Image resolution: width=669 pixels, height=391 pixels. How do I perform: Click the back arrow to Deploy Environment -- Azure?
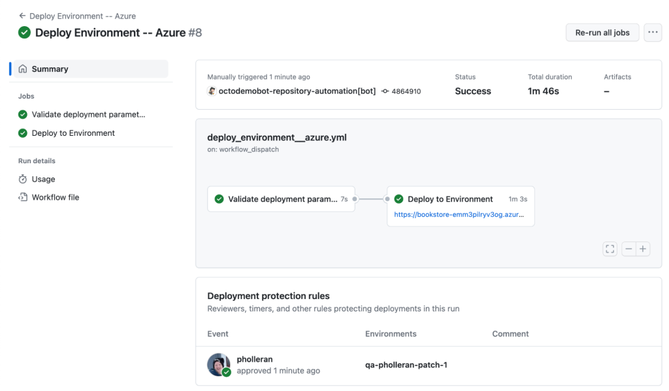22,16
